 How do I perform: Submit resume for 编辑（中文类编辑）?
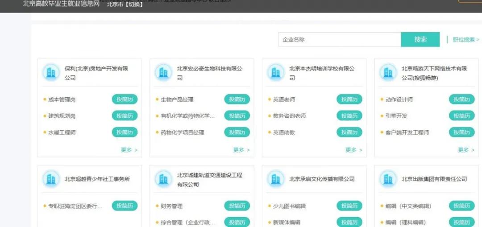(x=462, y=206)
